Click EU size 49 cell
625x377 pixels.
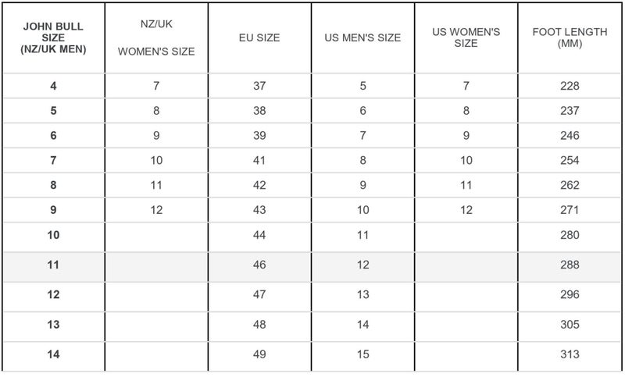click(259, 354)
